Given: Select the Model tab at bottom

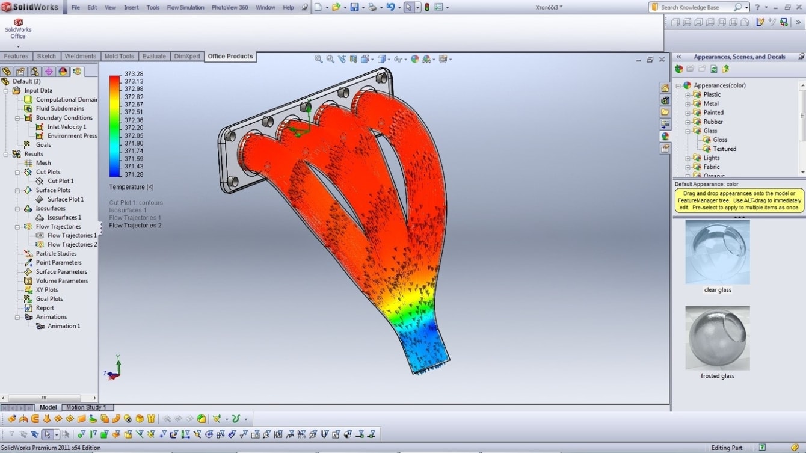Looking at the screenshot, I should (x=48, y=407).
